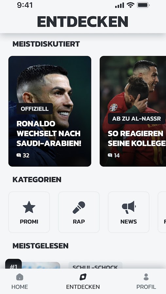166x294 pixels.
Task: Open the #1 ranked Meistgelesen thumbnail
Action: click(x=33, y=265)
